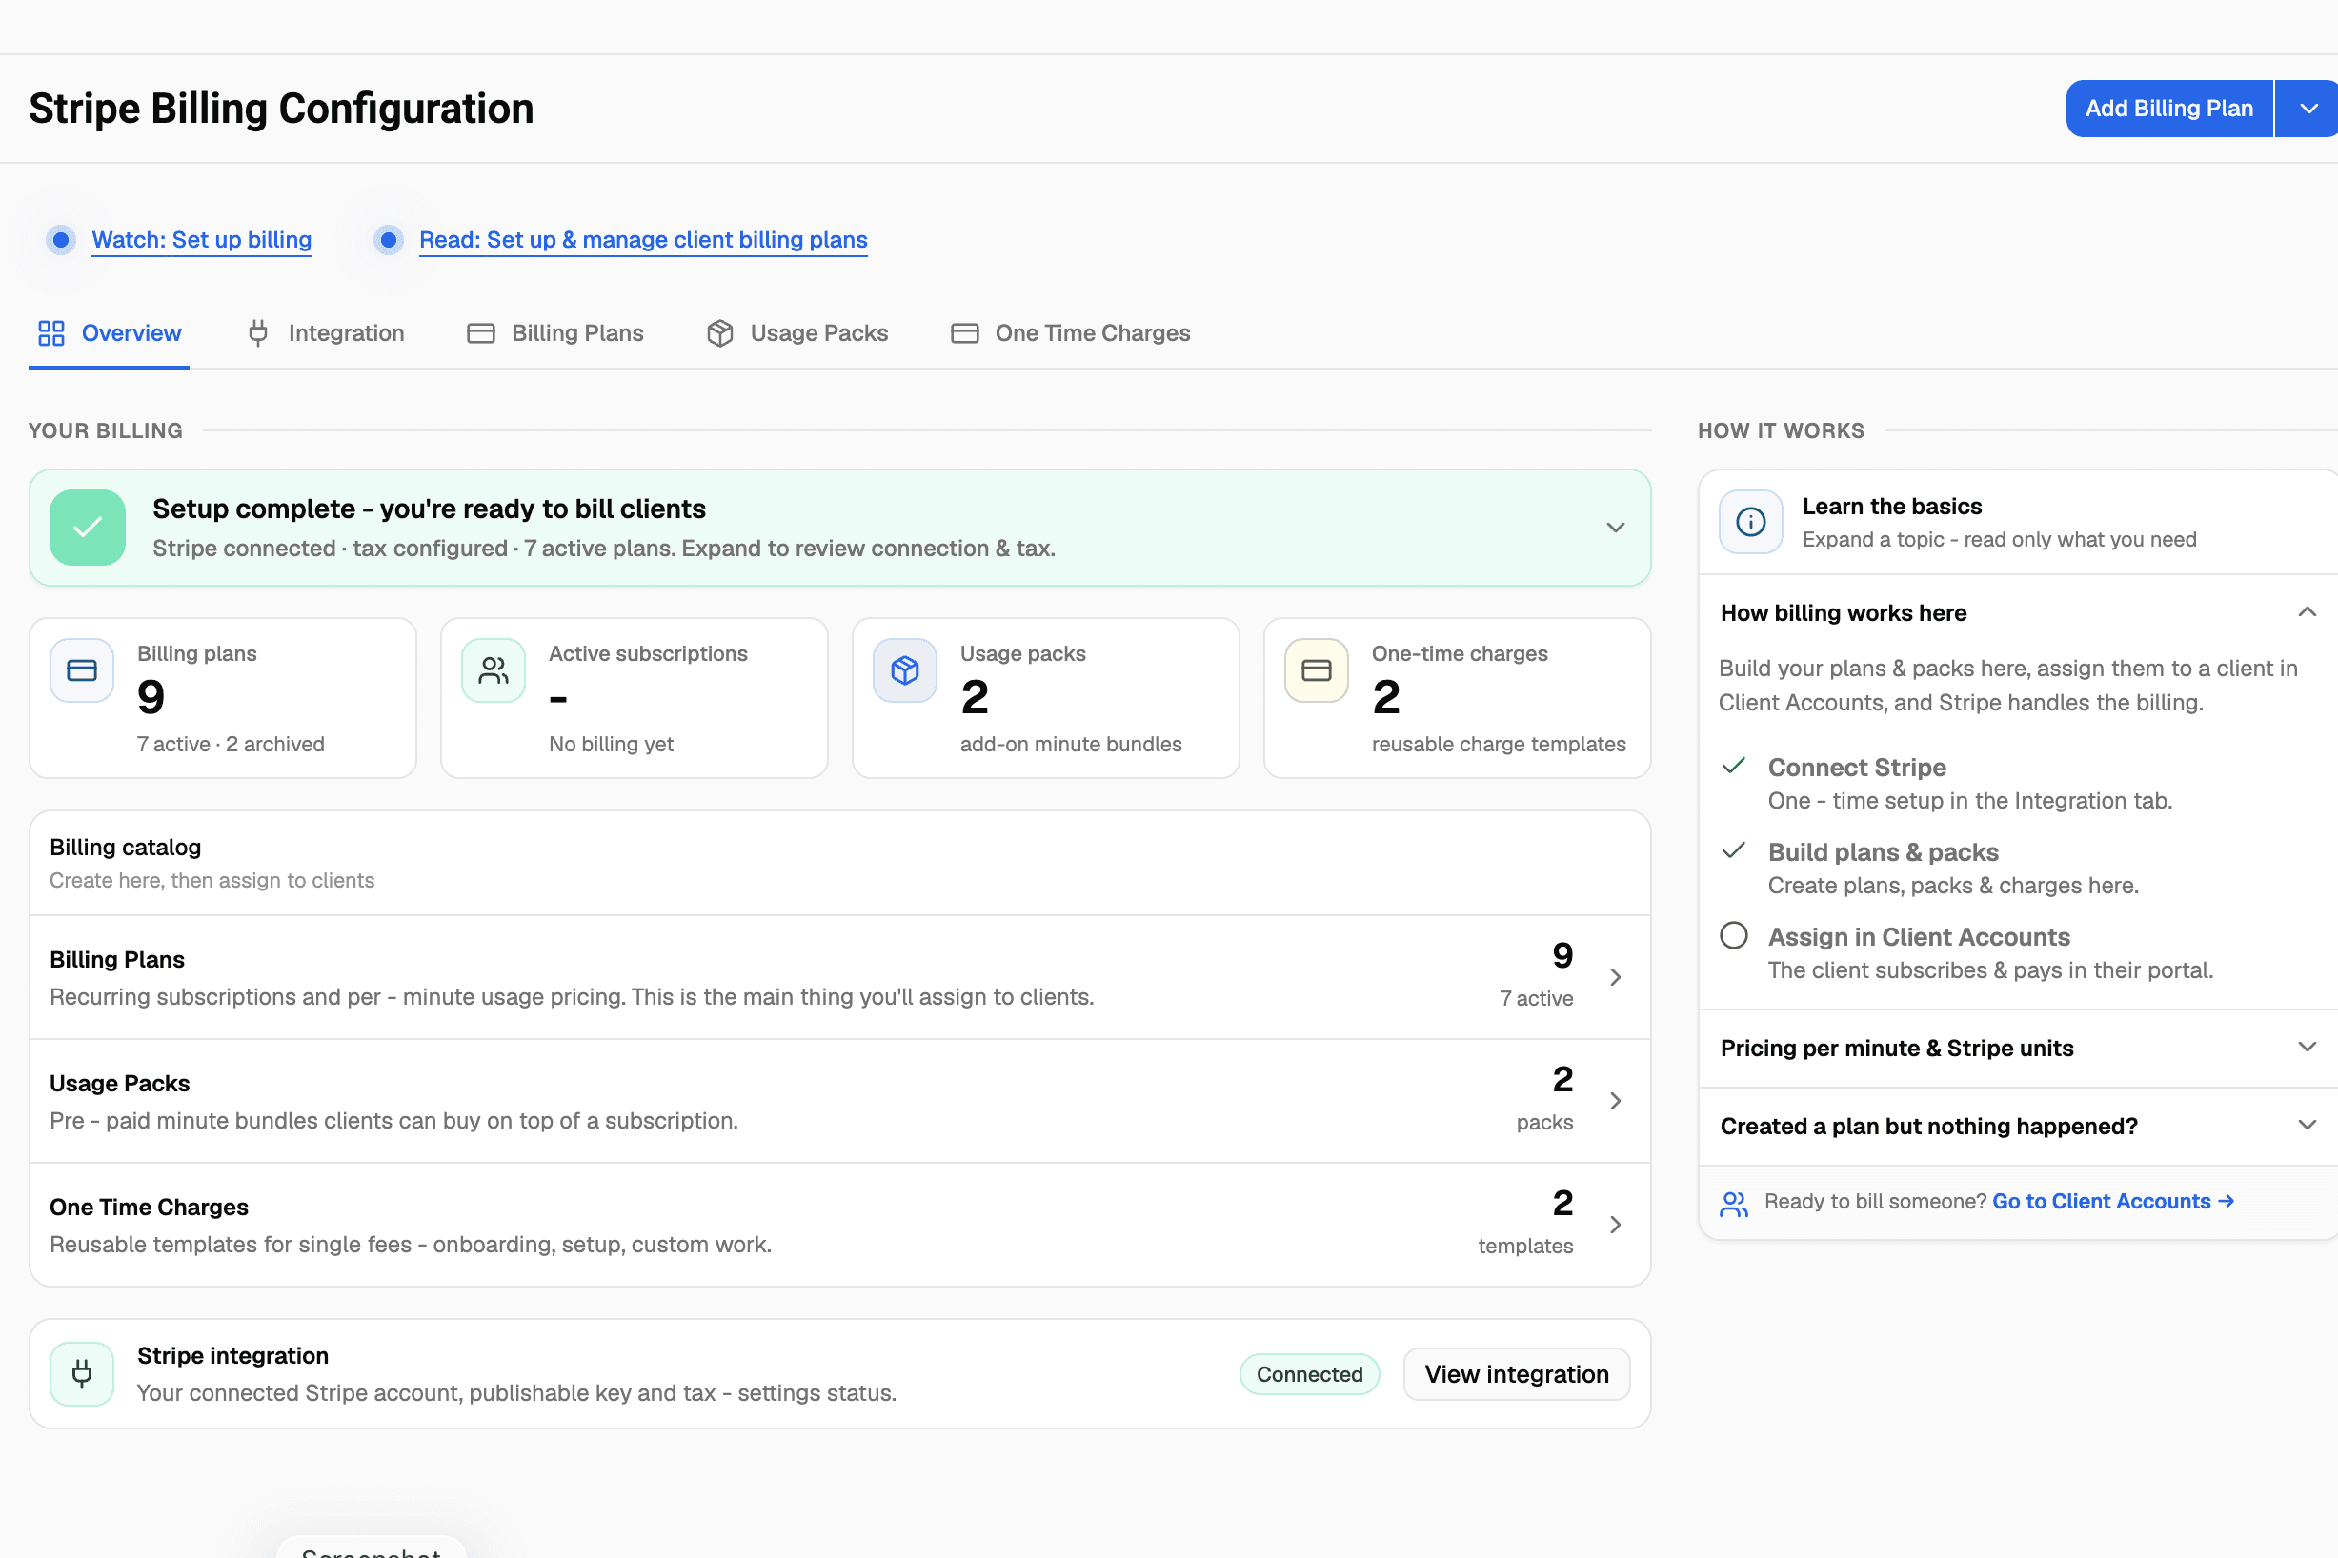
Task: Click the Stripe integration plug icon
Action: (x=82, y=1374)
